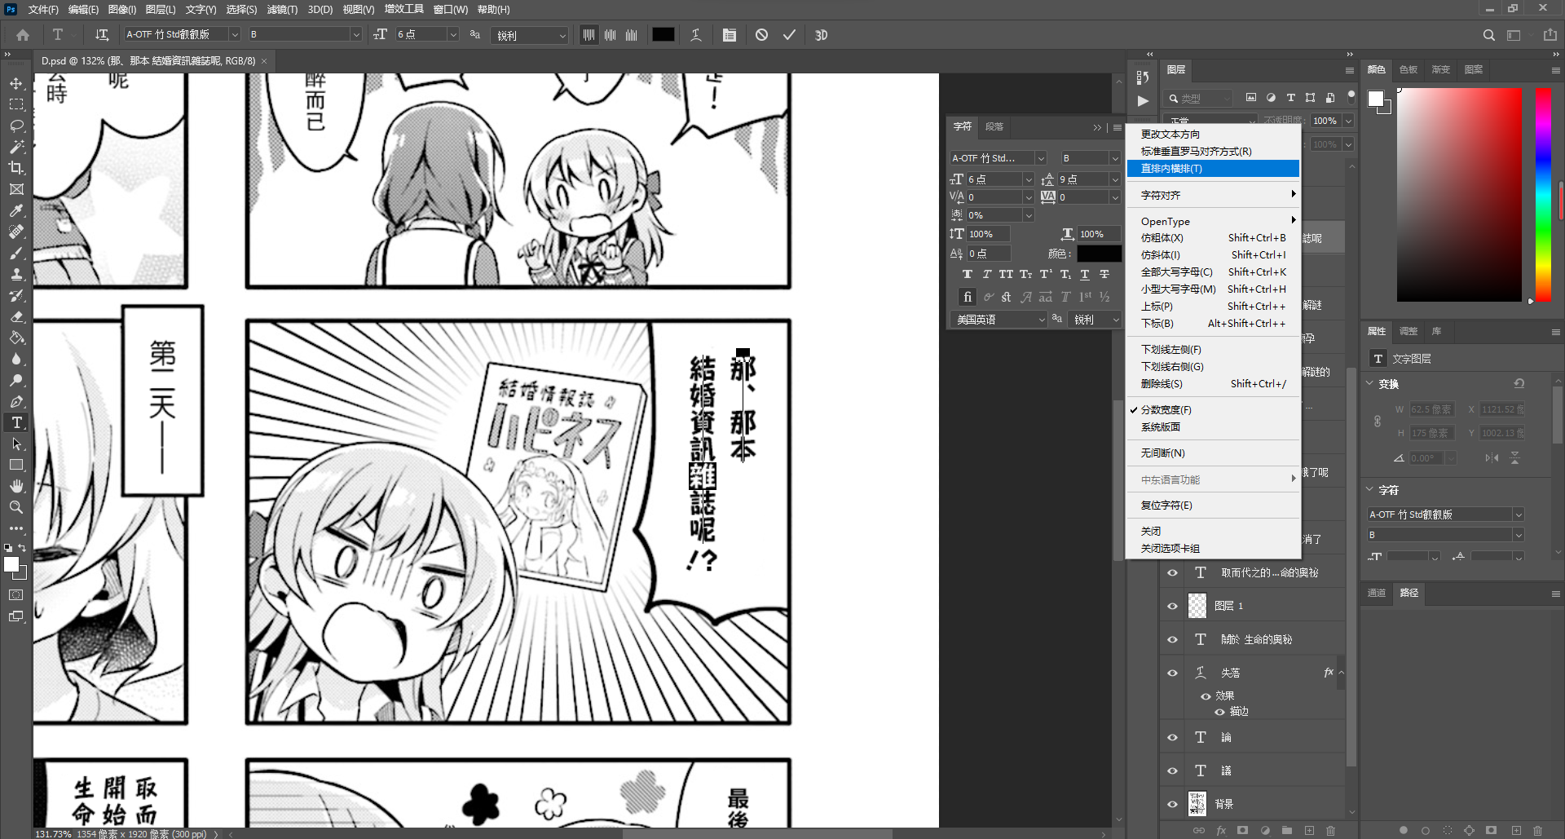This screenshot has height=839, width=1565.
Task: Select the Eyedropper tool
Action: pyautogui.click(x=16, y=210)
